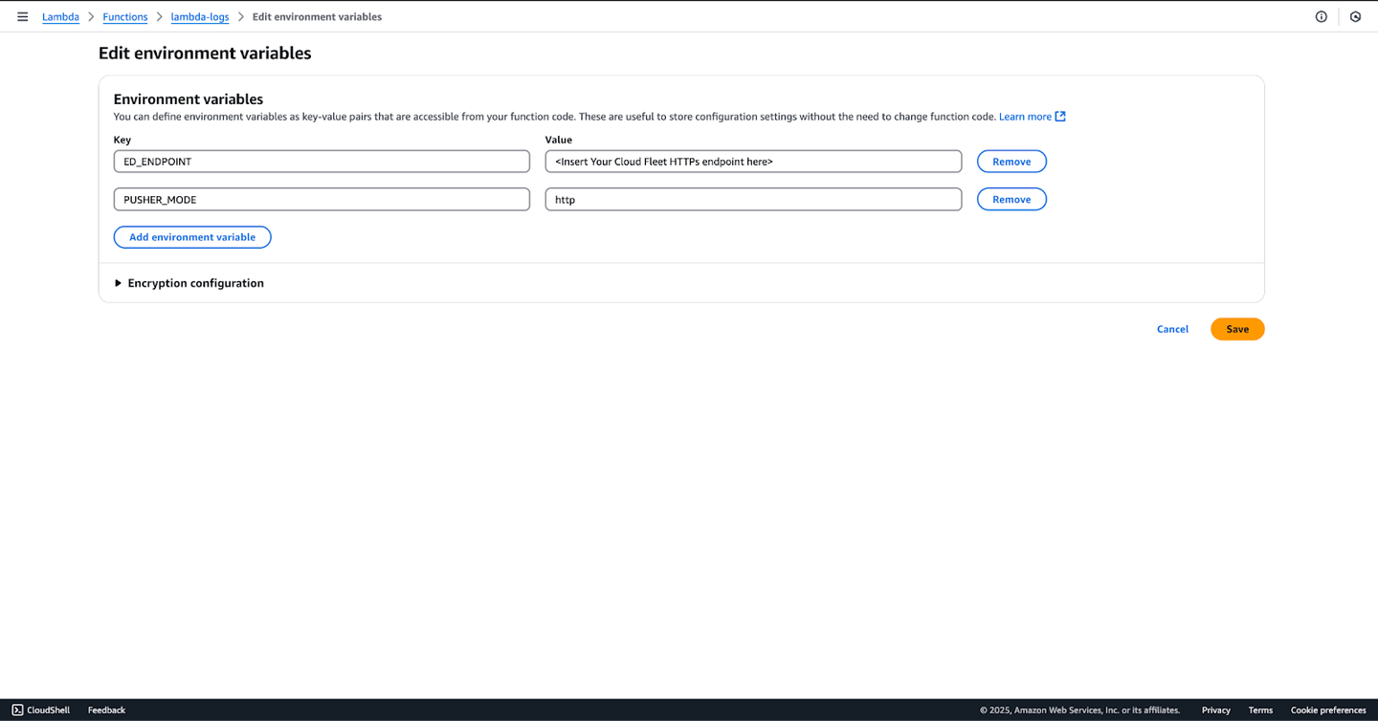Viewport: 1378px width, 721px height.
Task: Save the environment variables
Action: [x=1237, y=329]
